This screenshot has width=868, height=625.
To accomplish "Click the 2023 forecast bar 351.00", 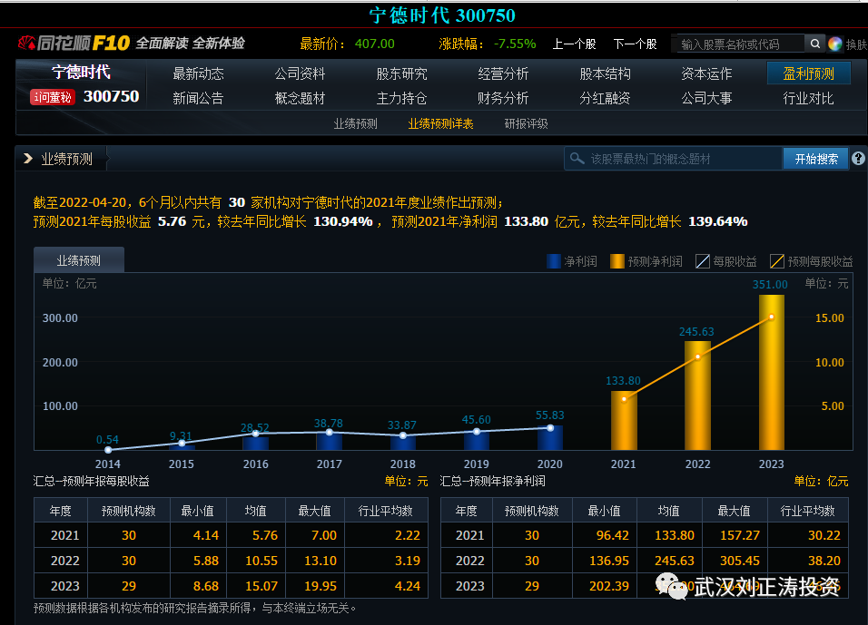I will click(x=771, y=372).
